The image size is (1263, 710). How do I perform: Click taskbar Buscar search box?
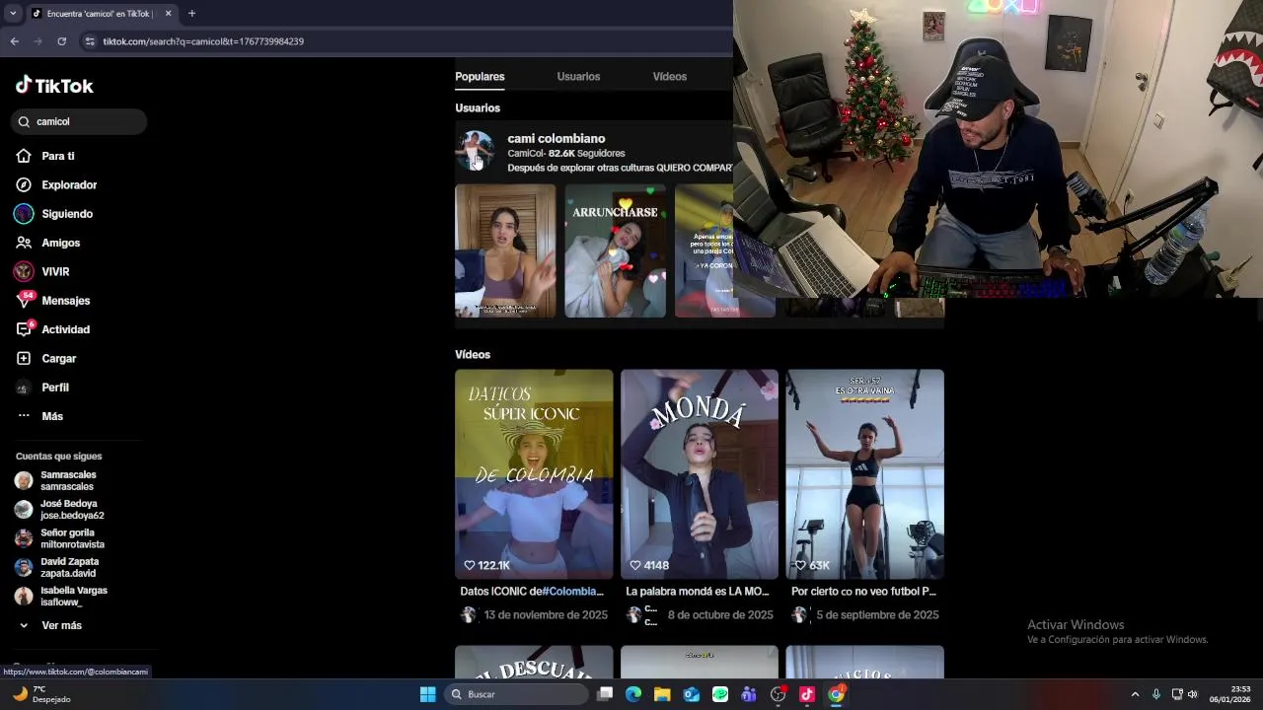[515, 694]
